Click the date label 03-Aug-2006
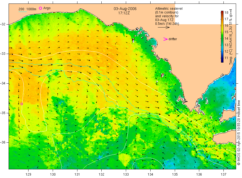This screenshot has width=242, height=178. point(125,9)
